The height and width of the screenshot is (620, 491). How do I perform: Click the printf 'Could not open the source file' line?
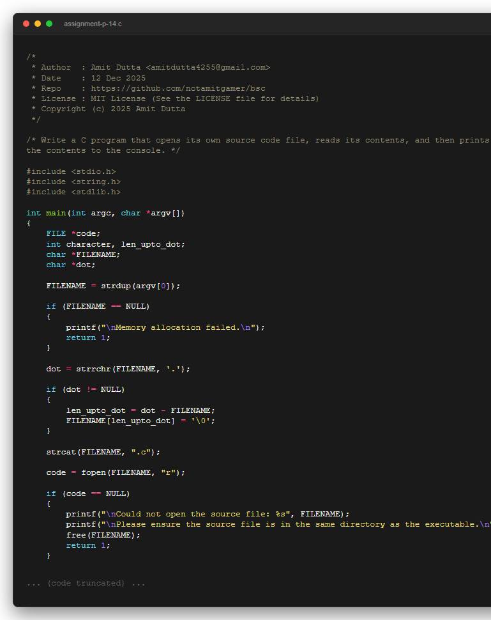pyautogui.click(x=208, y=515)
